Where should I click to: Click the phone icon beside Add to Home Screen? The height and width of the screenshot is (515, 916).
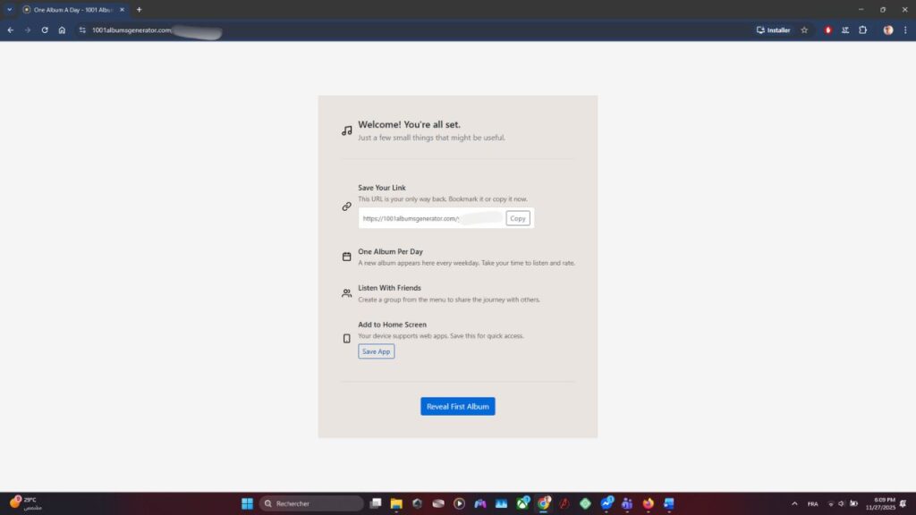click(x=347, y=338)
